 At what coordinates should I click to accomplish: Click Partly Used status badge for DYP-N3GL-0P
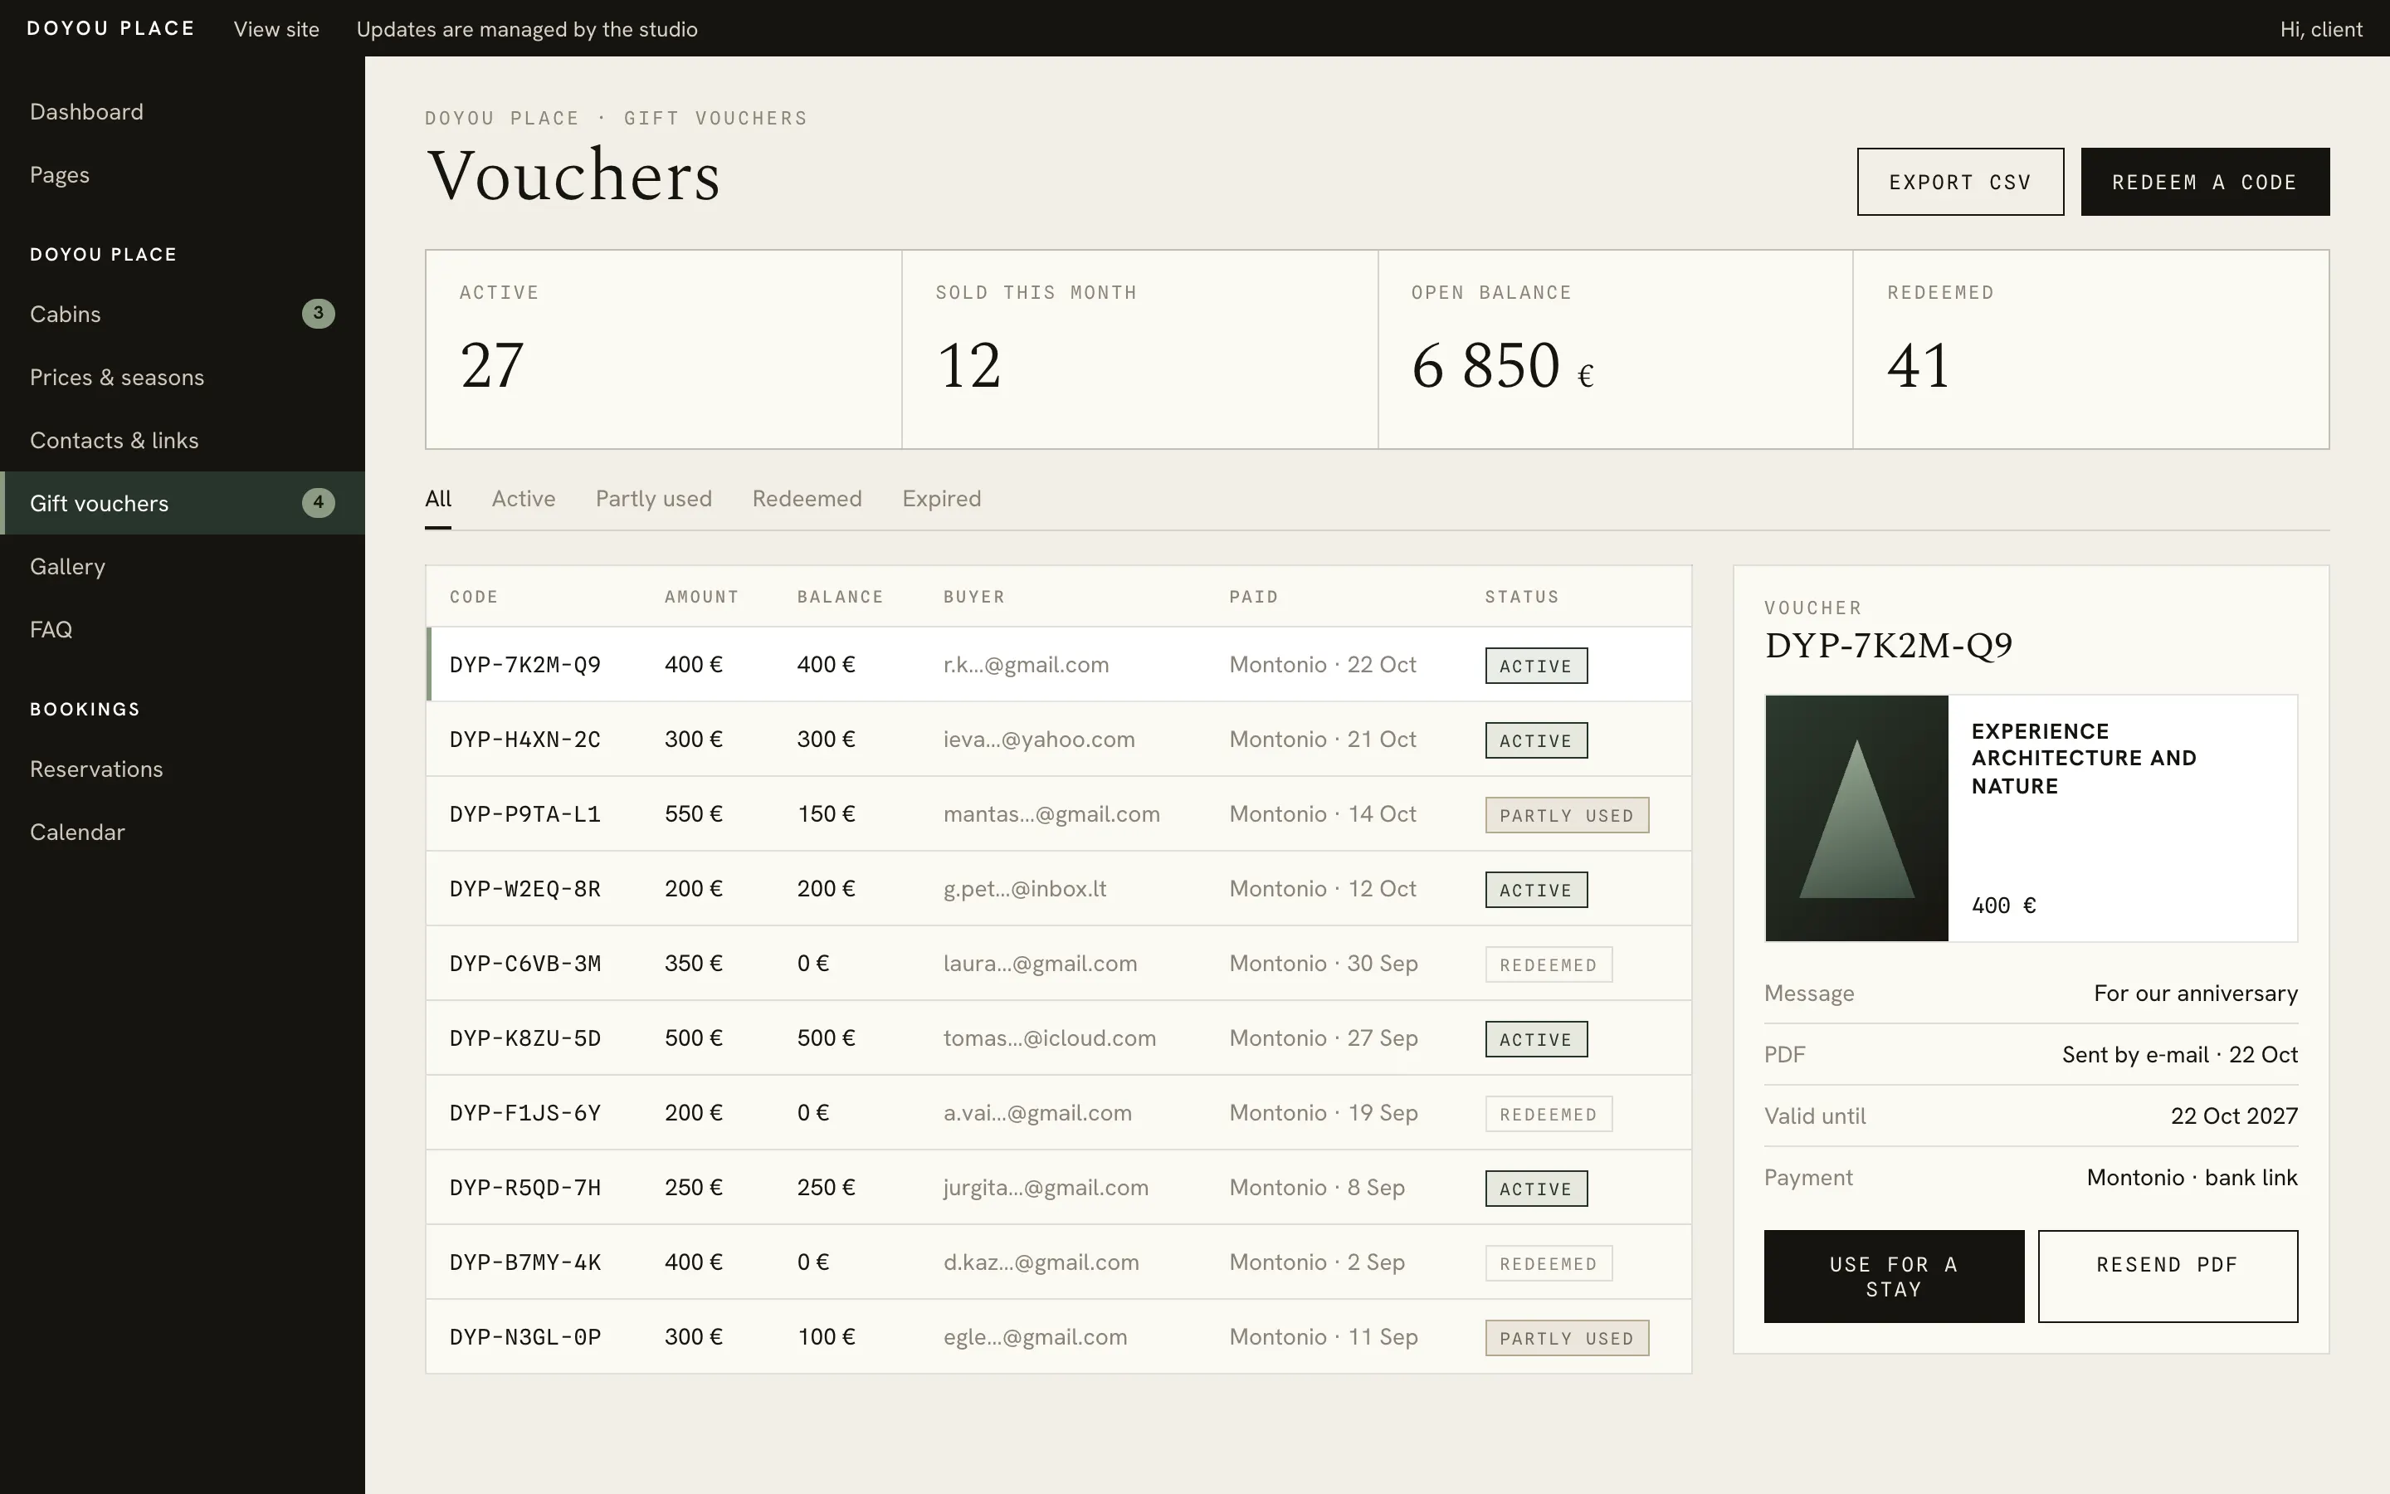pyautogui.click(x=1566, y=1338)
